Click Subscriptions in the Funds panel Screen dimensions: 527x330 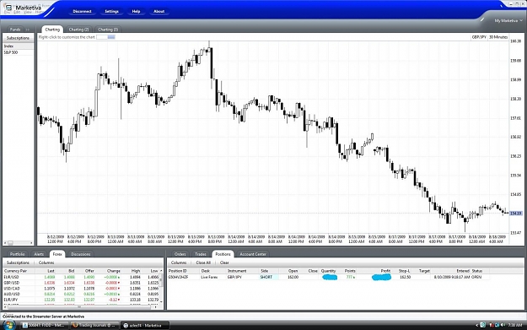19,38
